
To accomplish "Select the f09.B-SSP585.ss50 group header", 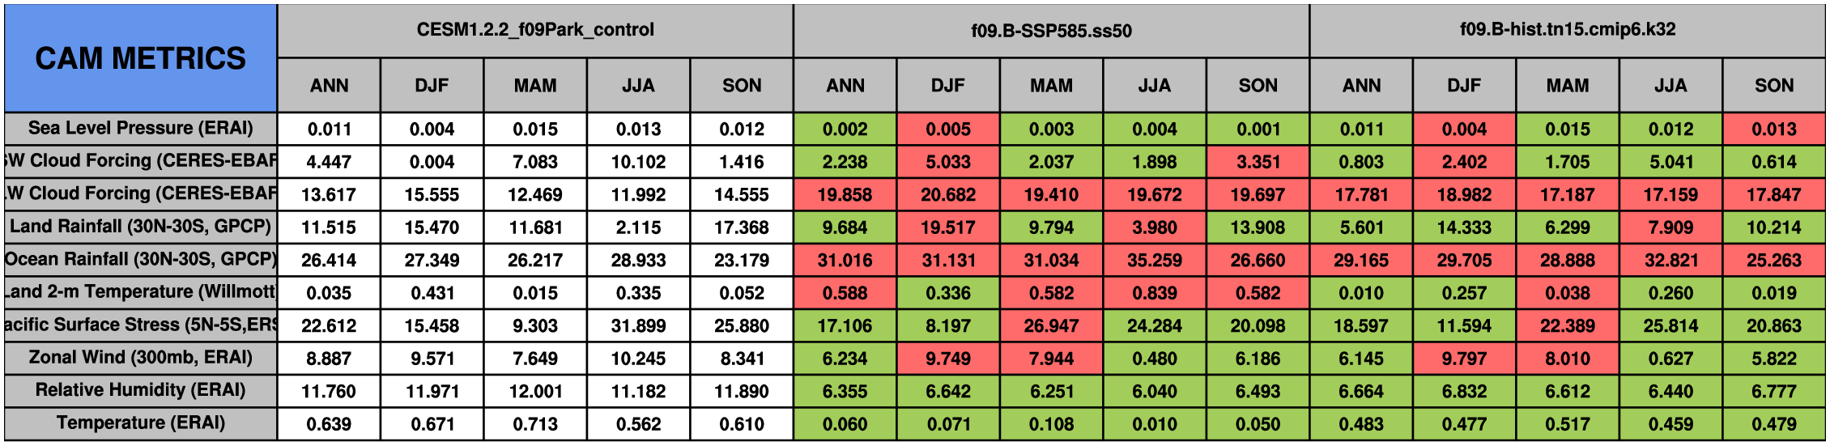I will point(1051,31).
